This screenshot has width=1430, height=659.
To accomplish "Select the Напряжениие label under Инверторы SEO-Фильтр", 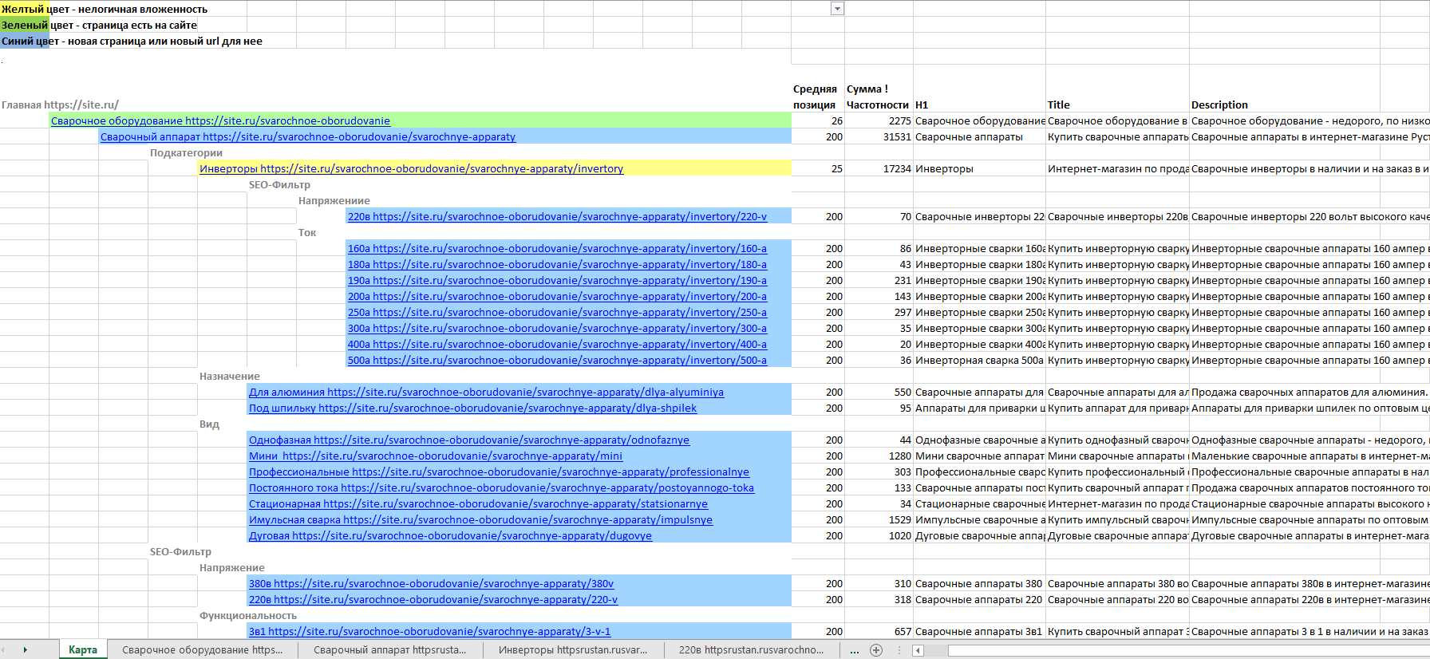I will [334, 201].
